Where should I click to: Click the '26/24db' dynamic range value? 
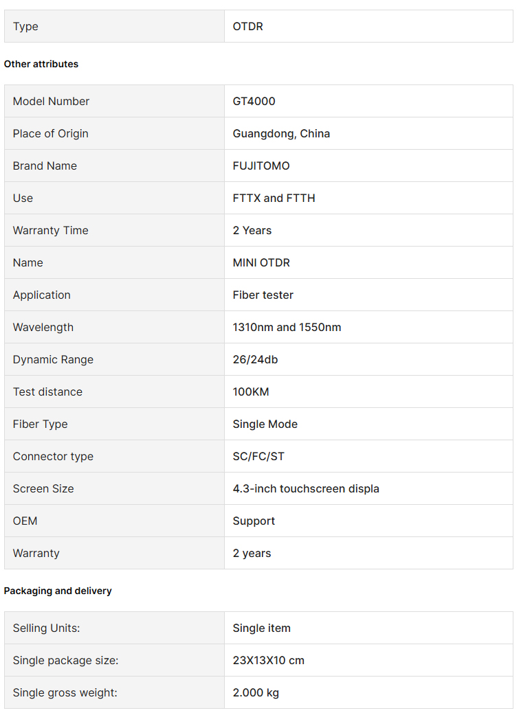tap(255, 360)
